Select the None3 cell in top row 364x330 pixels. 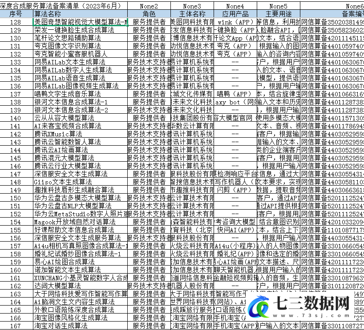click(x=192, y=6)
